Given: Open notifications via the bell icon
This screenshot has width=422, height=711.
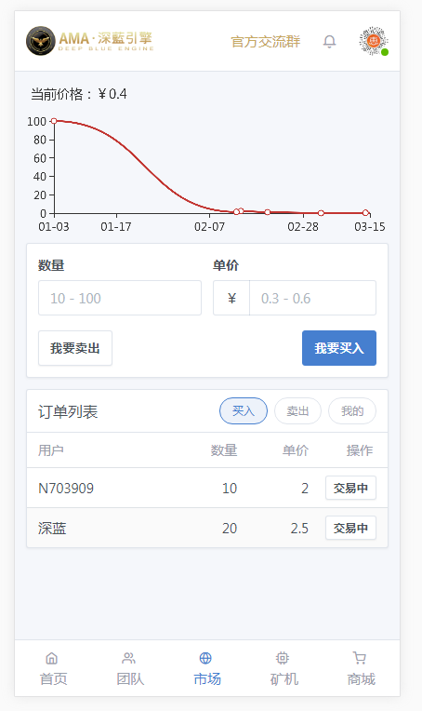Looking at the screenshot, I should [x=329, y=41].
